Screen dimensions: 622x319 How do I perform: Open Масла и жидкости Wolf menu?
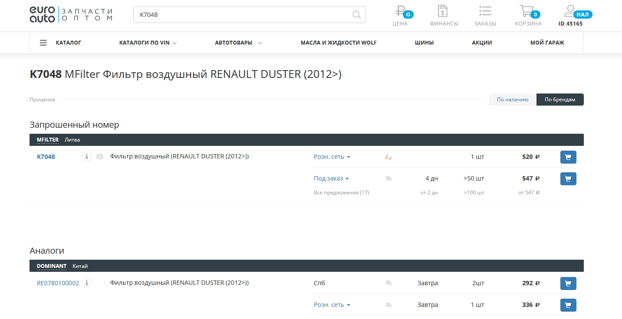[x=339, y=43]
